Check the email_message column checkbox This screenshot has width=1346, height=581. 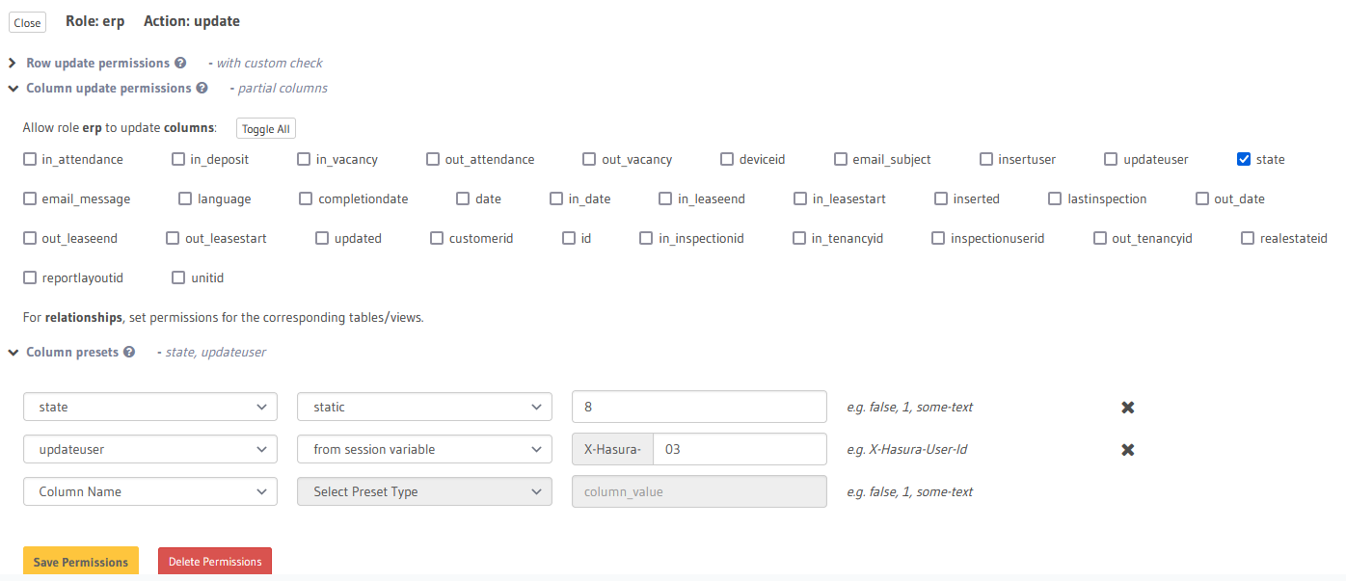click(30, 198)
